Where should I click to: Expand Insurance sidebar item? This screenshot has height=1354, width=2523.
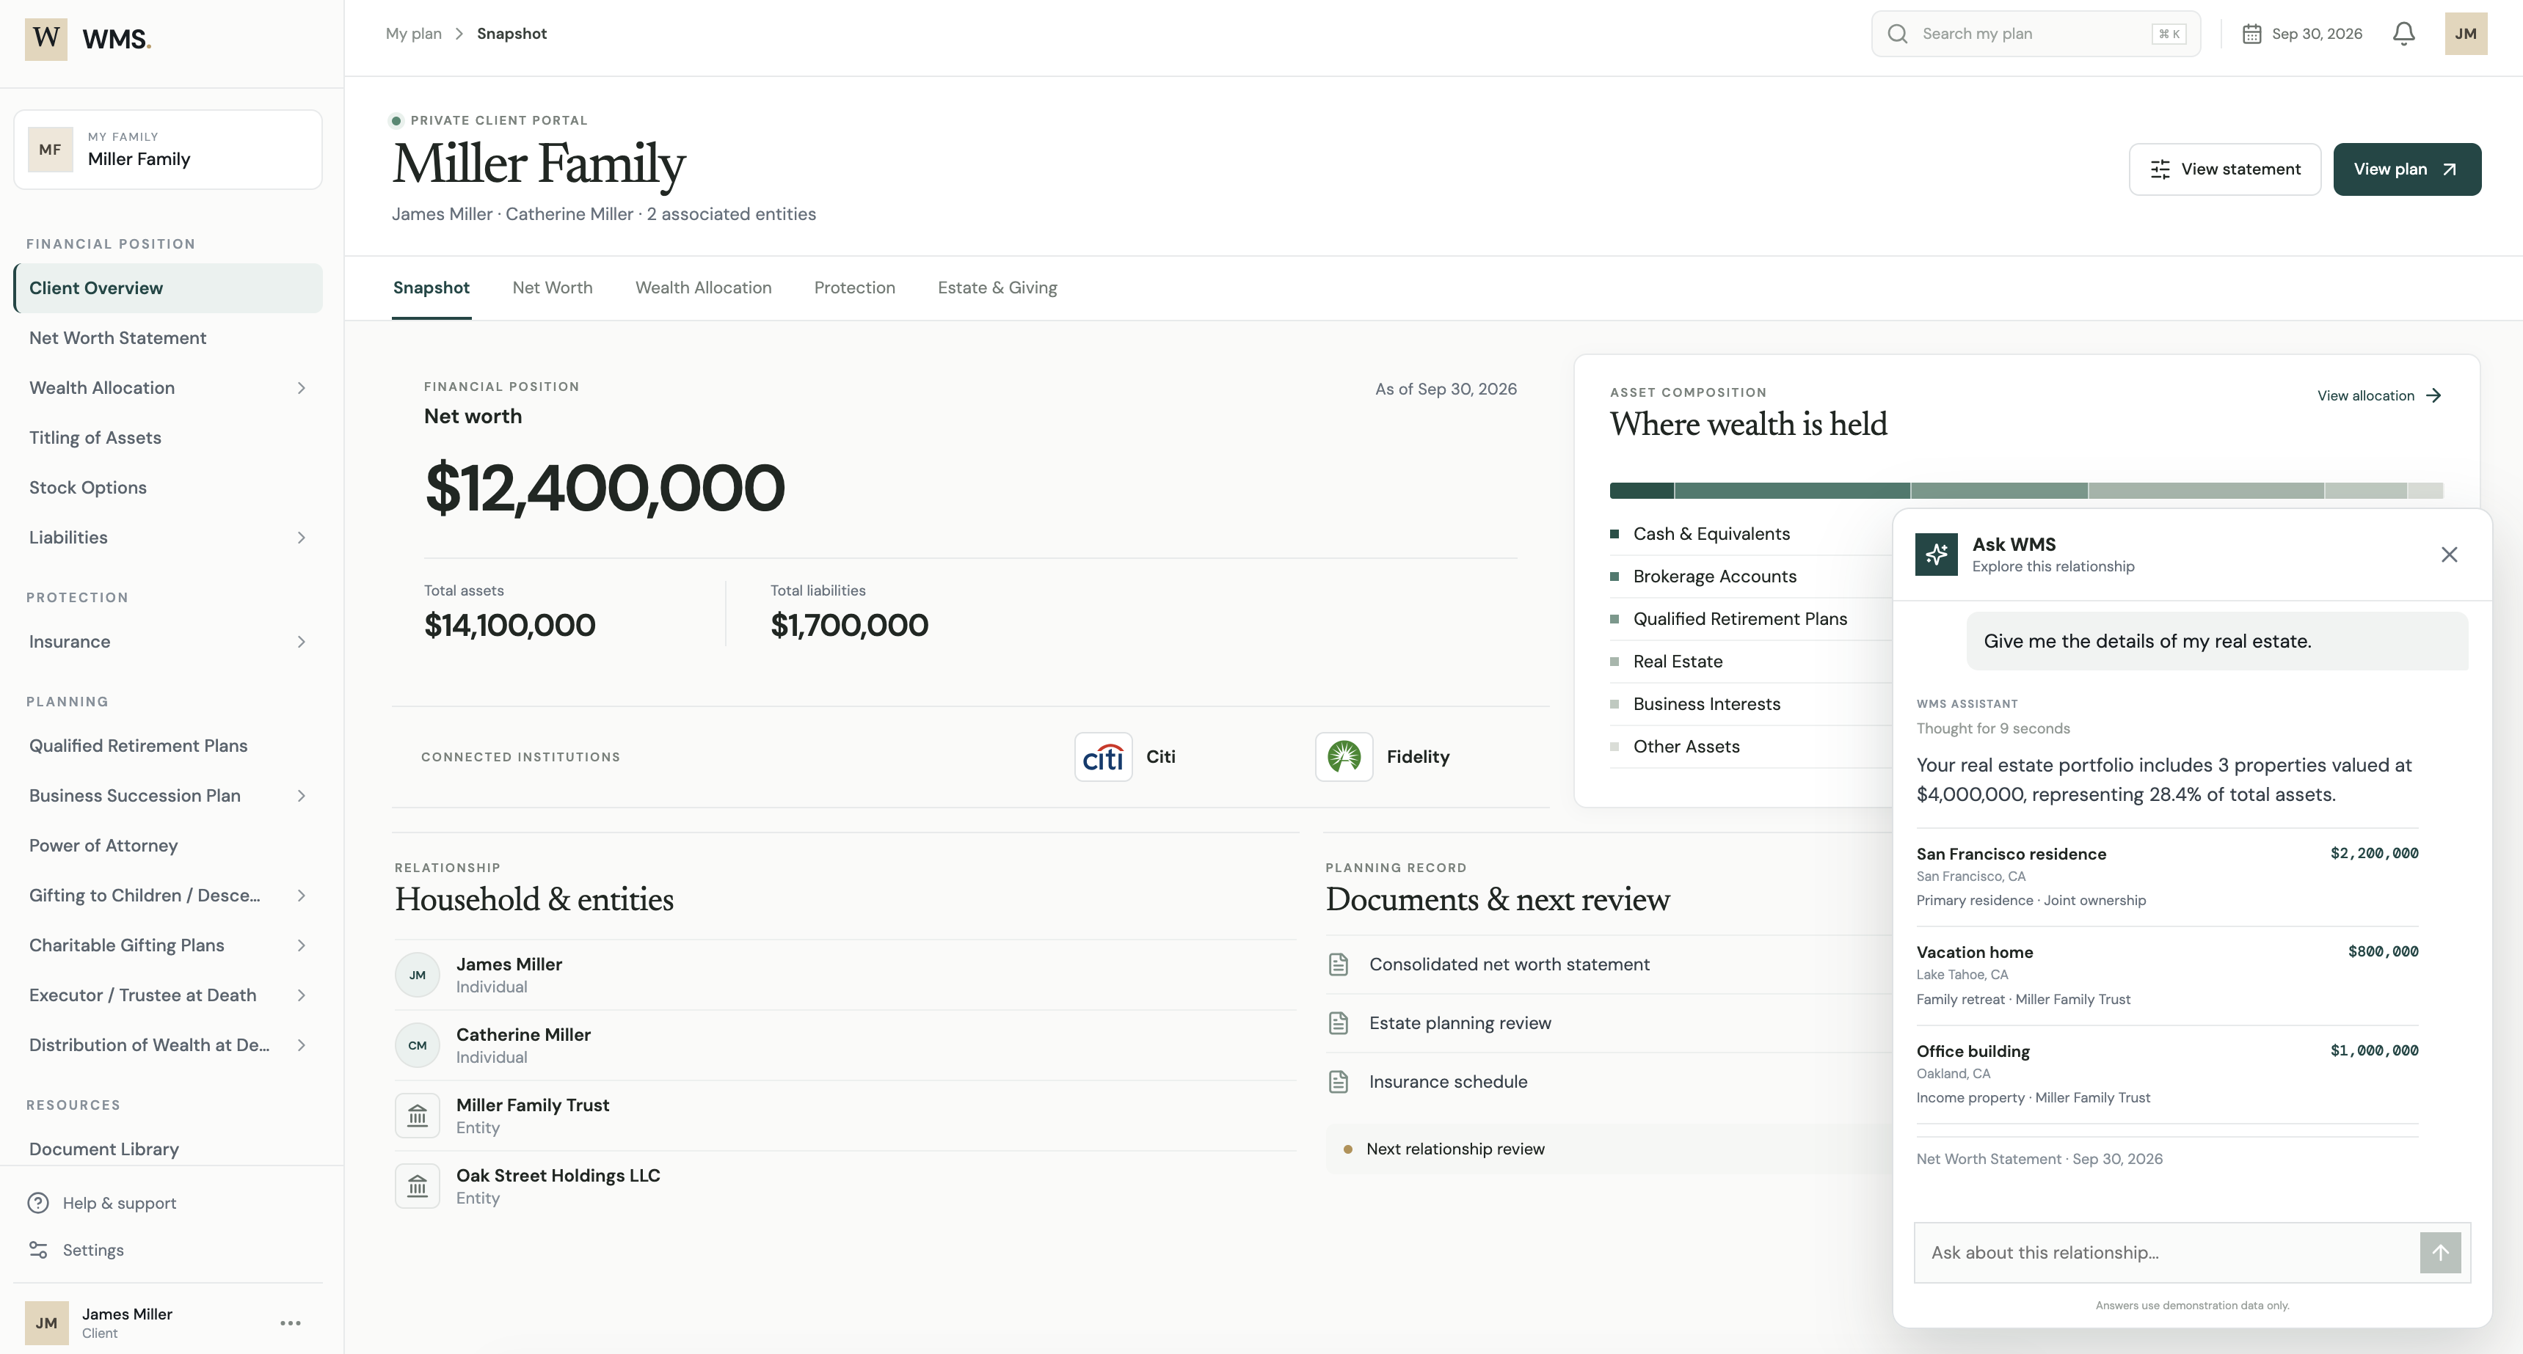tap(301, 643)
